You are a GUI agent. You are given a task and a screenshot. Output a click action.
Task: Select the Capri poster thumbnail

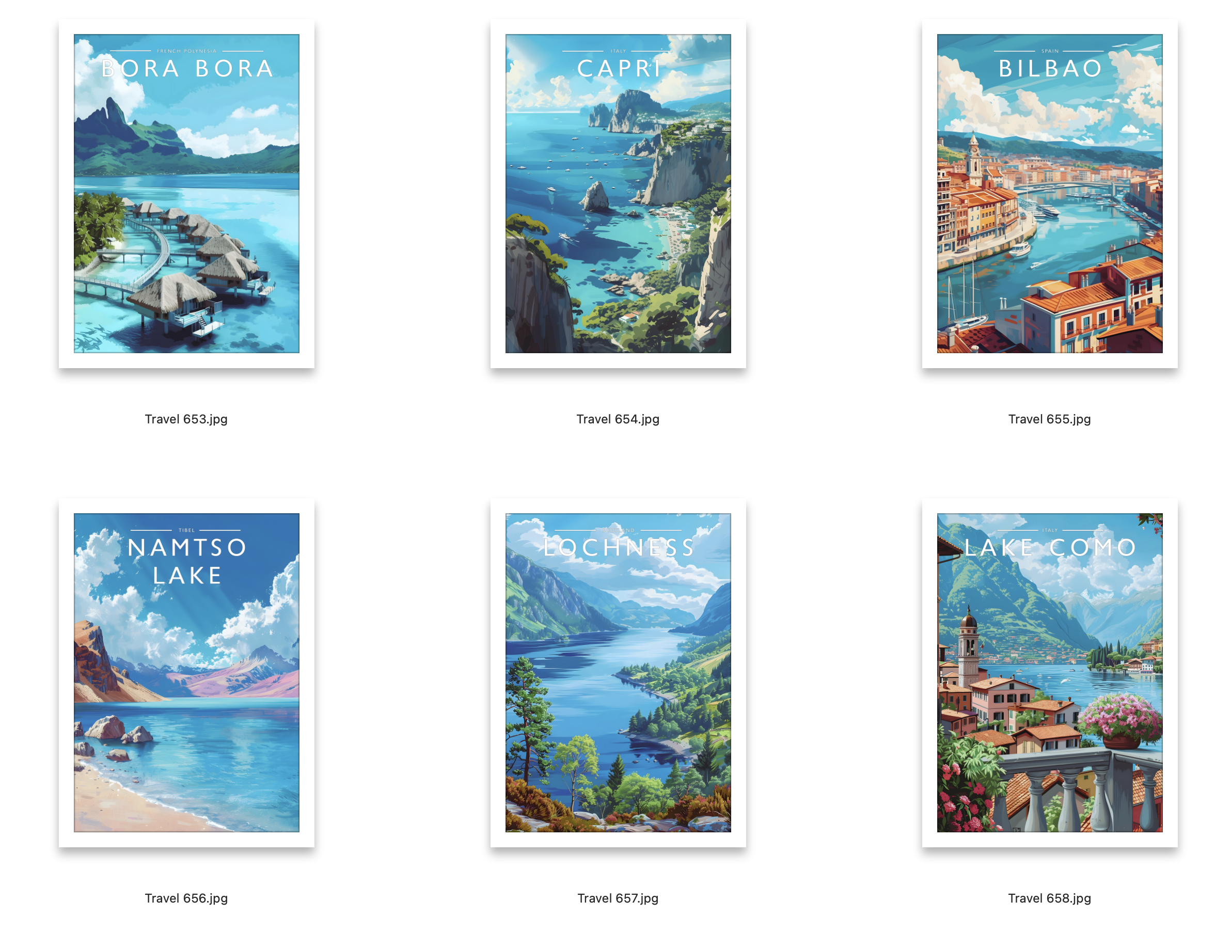point(618,193)
